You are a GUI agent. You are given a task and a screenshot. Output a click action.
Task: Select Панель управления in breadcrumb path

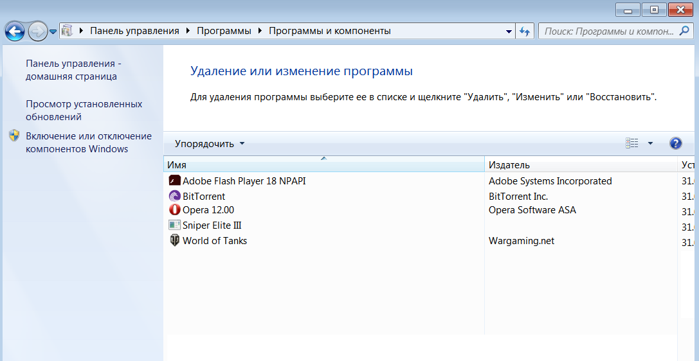coord(134,31)
